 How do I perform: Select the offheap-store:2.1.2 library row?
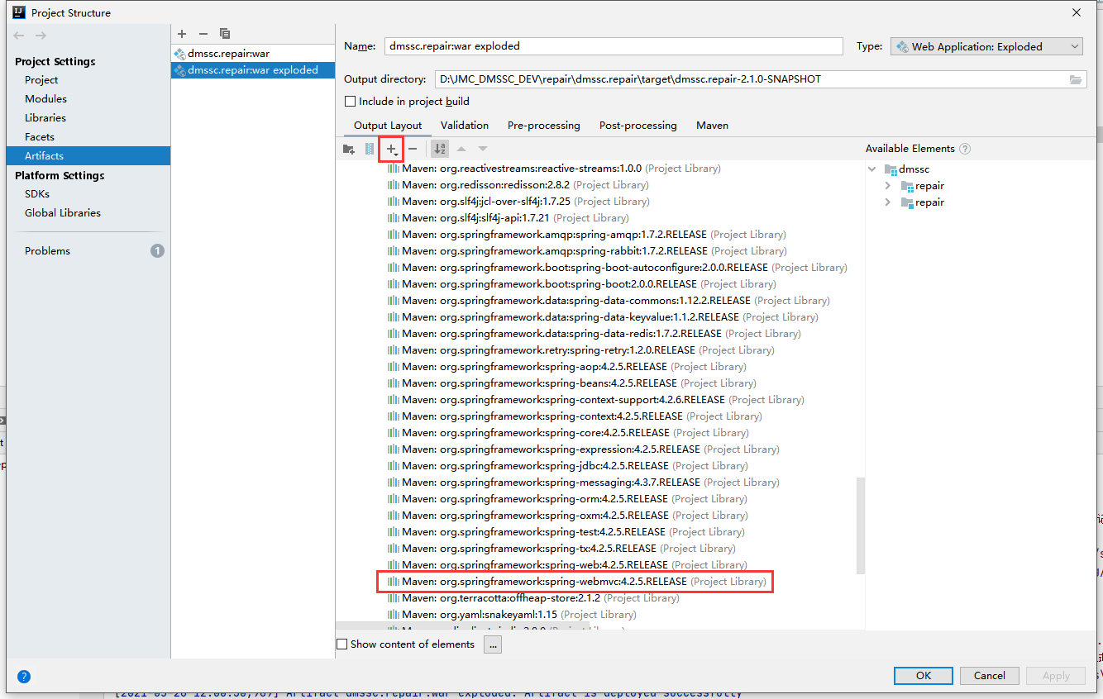(533, 598)
